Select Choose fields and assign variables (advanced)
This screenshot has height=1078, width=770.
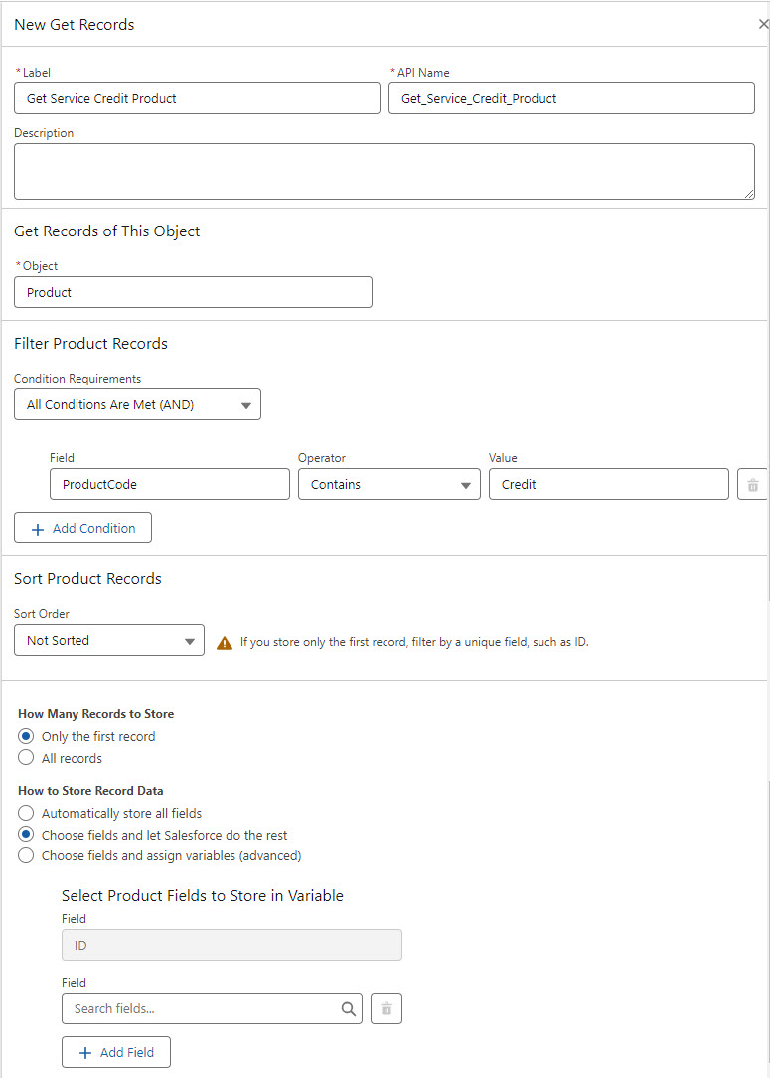[27, 855]
